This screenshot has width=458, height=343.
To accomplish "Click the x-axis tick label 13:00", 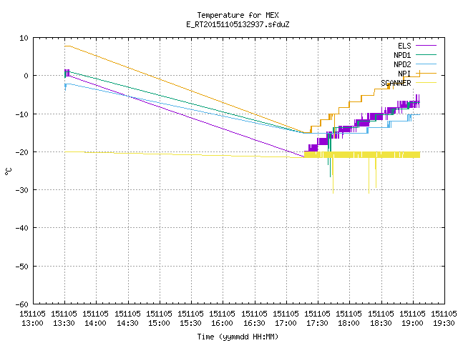I will coord(32,323).
